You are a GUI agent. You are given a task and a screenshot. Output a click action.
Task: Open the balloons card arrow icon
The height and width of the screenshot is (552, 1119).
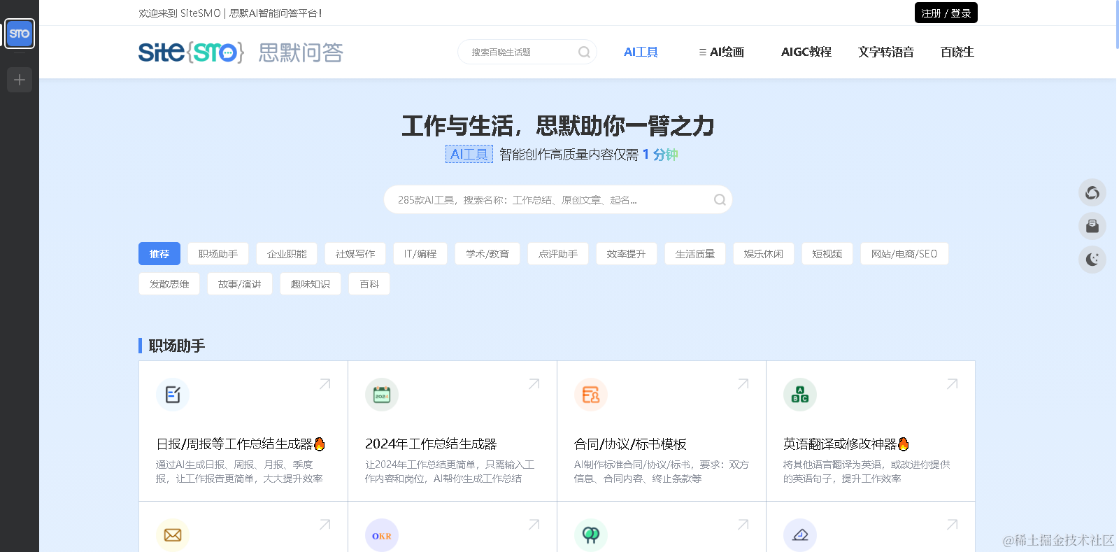tap(743, 525)
